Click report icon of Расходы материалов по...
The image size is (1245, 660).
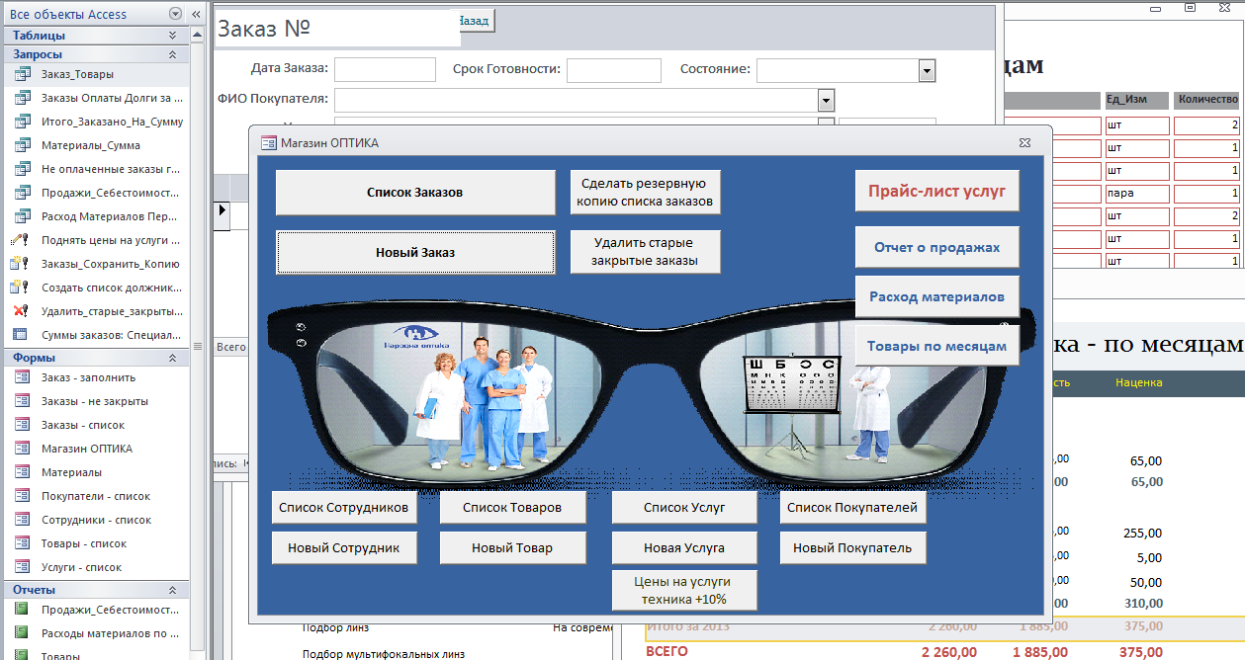(20, 633)
